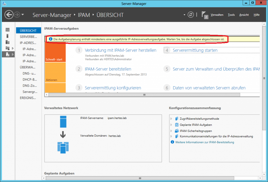This screenshot has width=268, height=182.
Task: Click the refresh icon in header
Action: [x=191, y=15]
